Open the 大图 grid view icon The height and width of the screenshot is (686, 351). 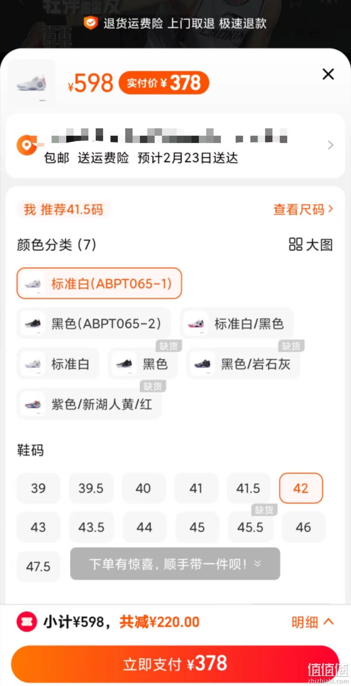click(x=295, y=245)
